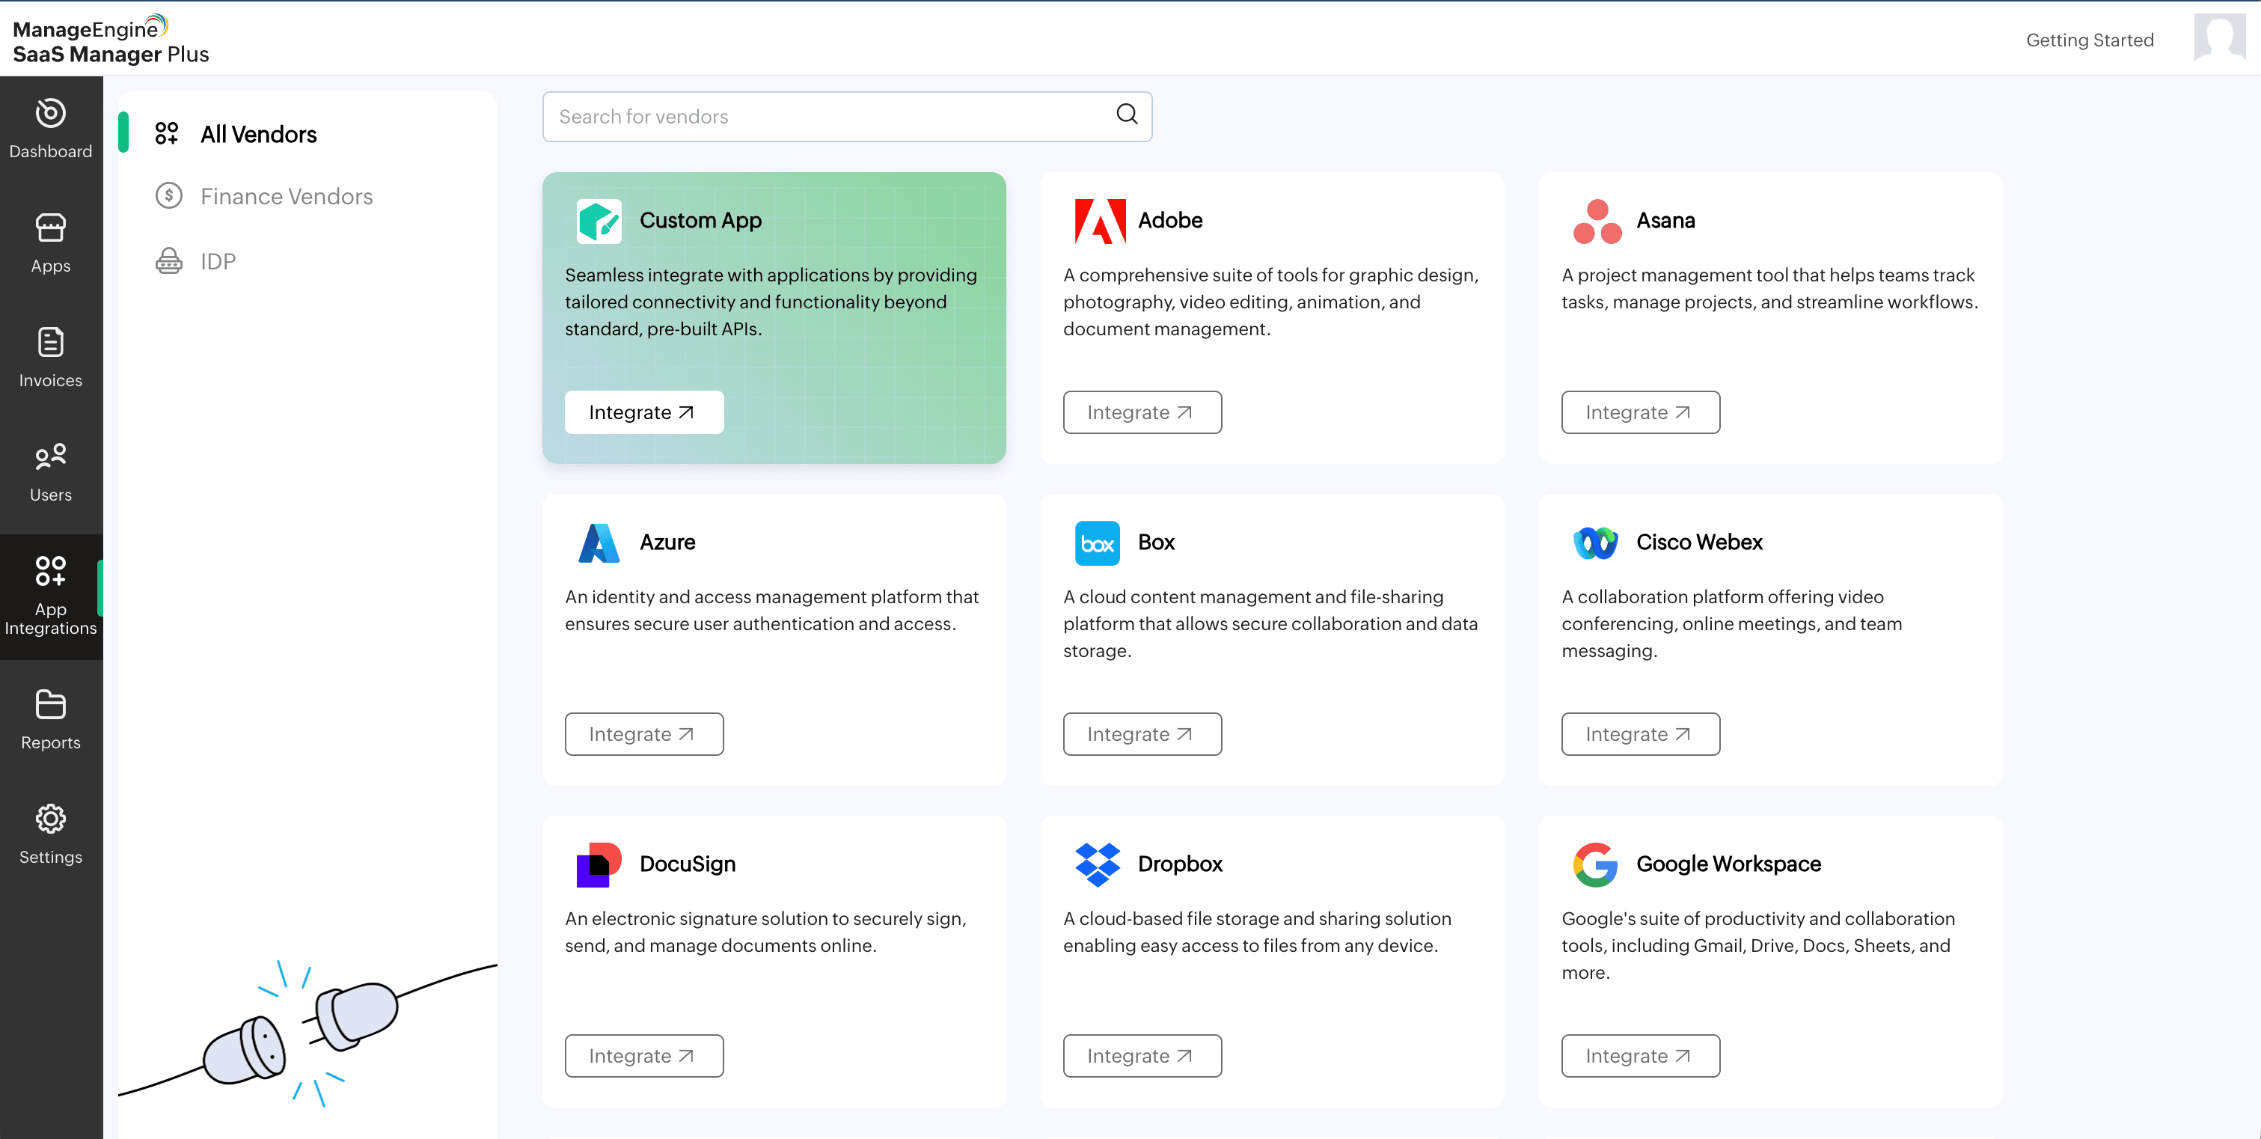Open the Reports sidebar icon
Screen dimensions: 2261x1139
tap(50, 720)
